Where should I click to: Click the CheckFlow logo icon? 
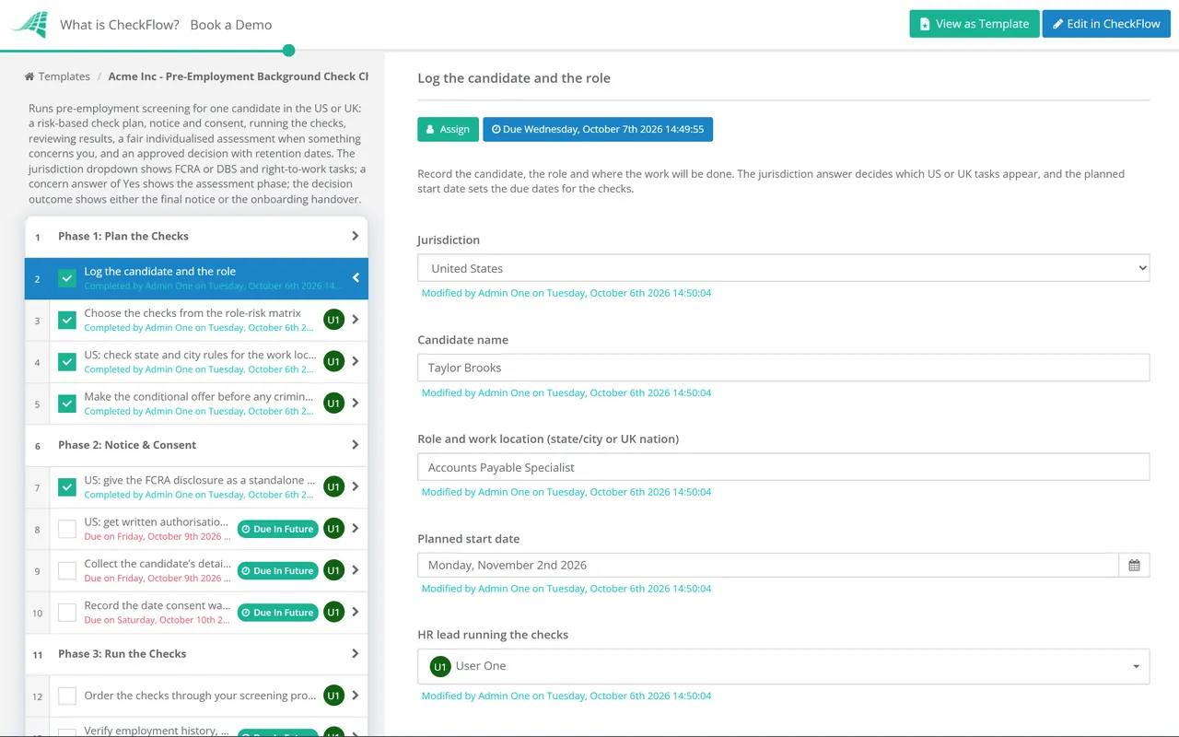(x=29, y=24)
